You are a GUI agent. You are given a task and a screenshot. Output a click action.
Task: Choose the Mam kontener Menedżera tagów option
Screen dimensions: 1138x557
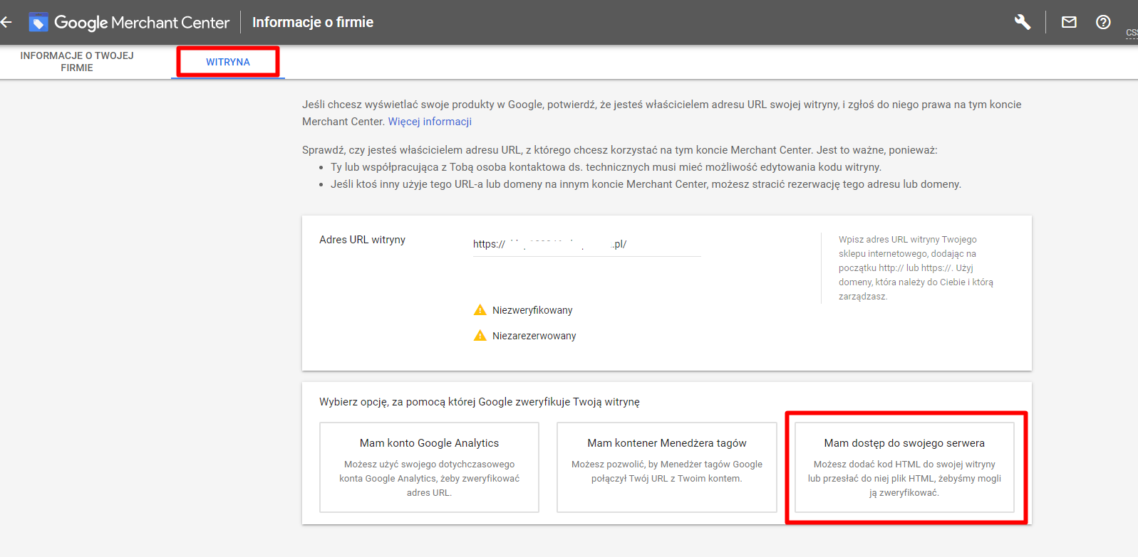tap(666, 467)
